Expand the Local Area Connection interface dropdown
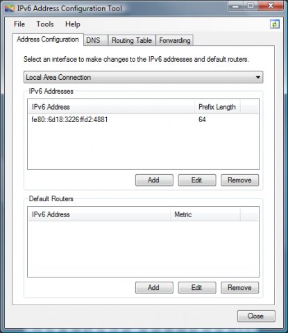 click(144, 77)
